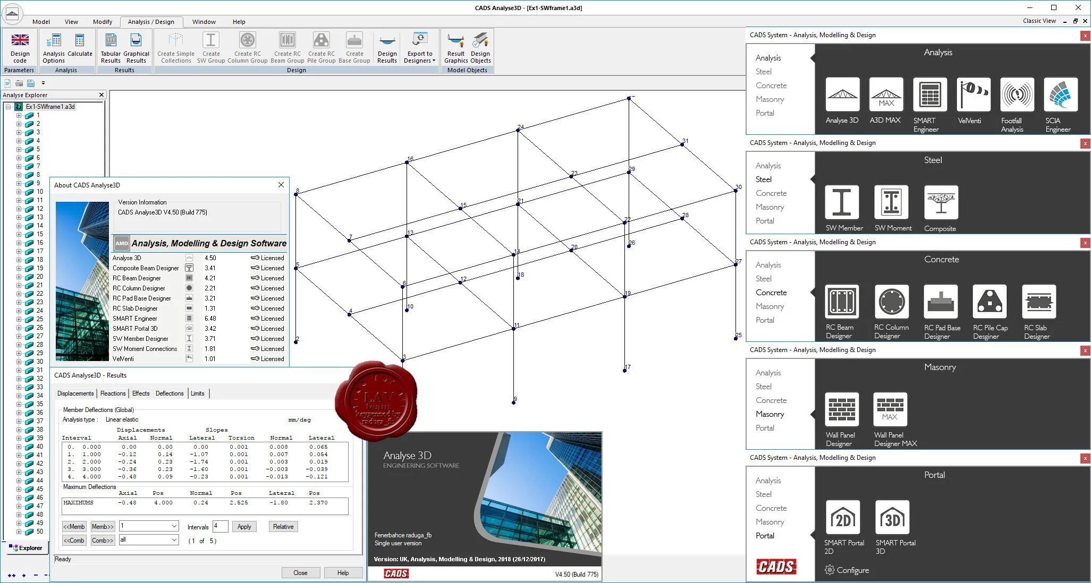Expand member 1 in Analyse Explorer
The height and width of the screenshot is (583, 1091).
point(19,115)
